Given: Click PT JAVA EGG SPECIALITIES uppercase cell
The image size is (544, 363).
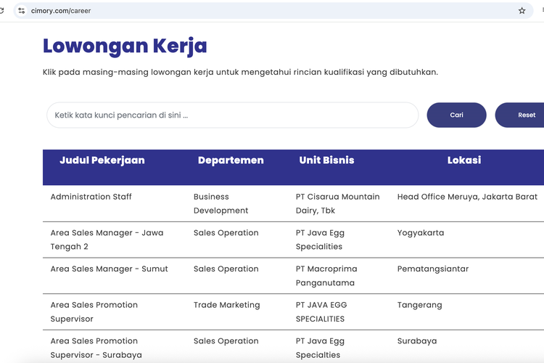Looking at the screenshot, I should 321,312.
